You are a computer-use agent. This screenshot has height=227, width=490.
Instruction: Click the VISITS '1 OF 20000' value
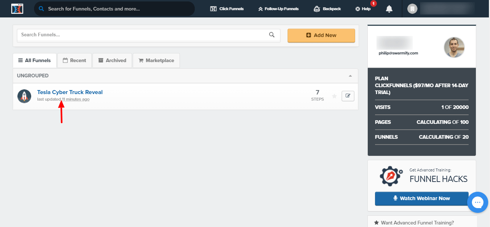point(455,107)
